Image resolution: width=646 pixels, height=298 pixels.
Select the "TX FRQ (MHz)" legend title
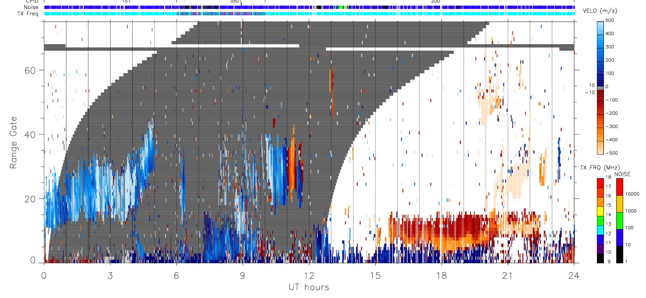pyautogui.click(x=600, y=168)
